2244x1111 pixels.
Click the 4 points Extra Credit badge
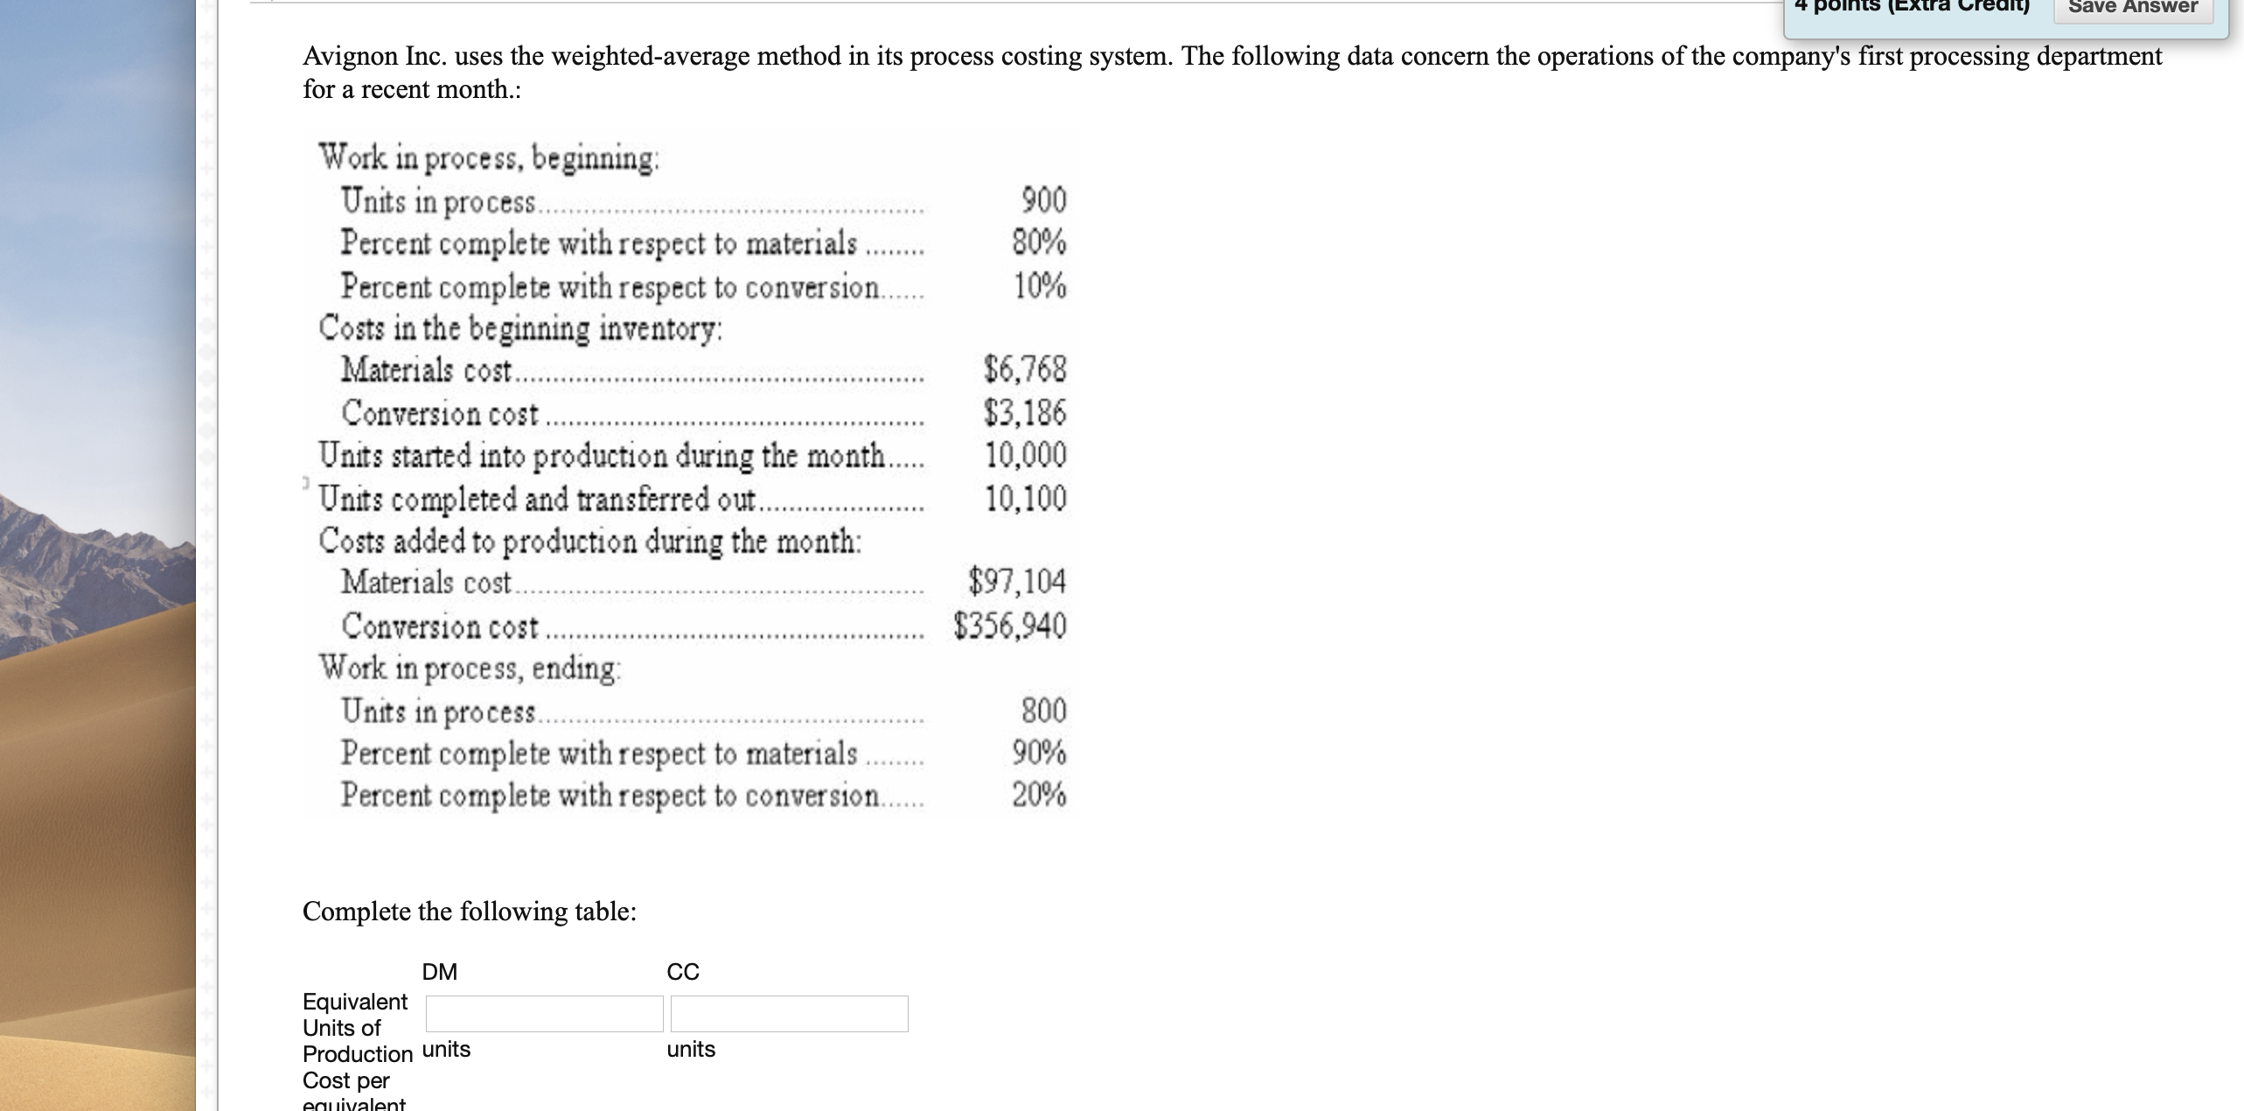1910,7
